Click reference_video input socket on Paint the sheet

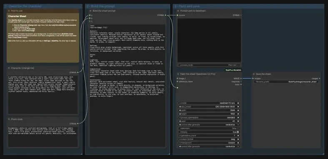click(x=177, y=81)
